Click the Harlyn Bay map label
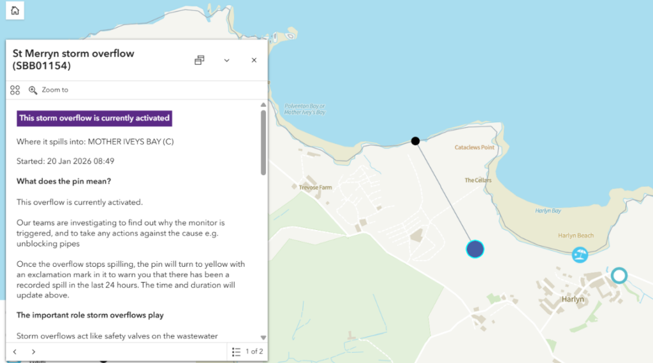Image resolution: width=653 pixels, height=363 pixels. coord(548,211)
